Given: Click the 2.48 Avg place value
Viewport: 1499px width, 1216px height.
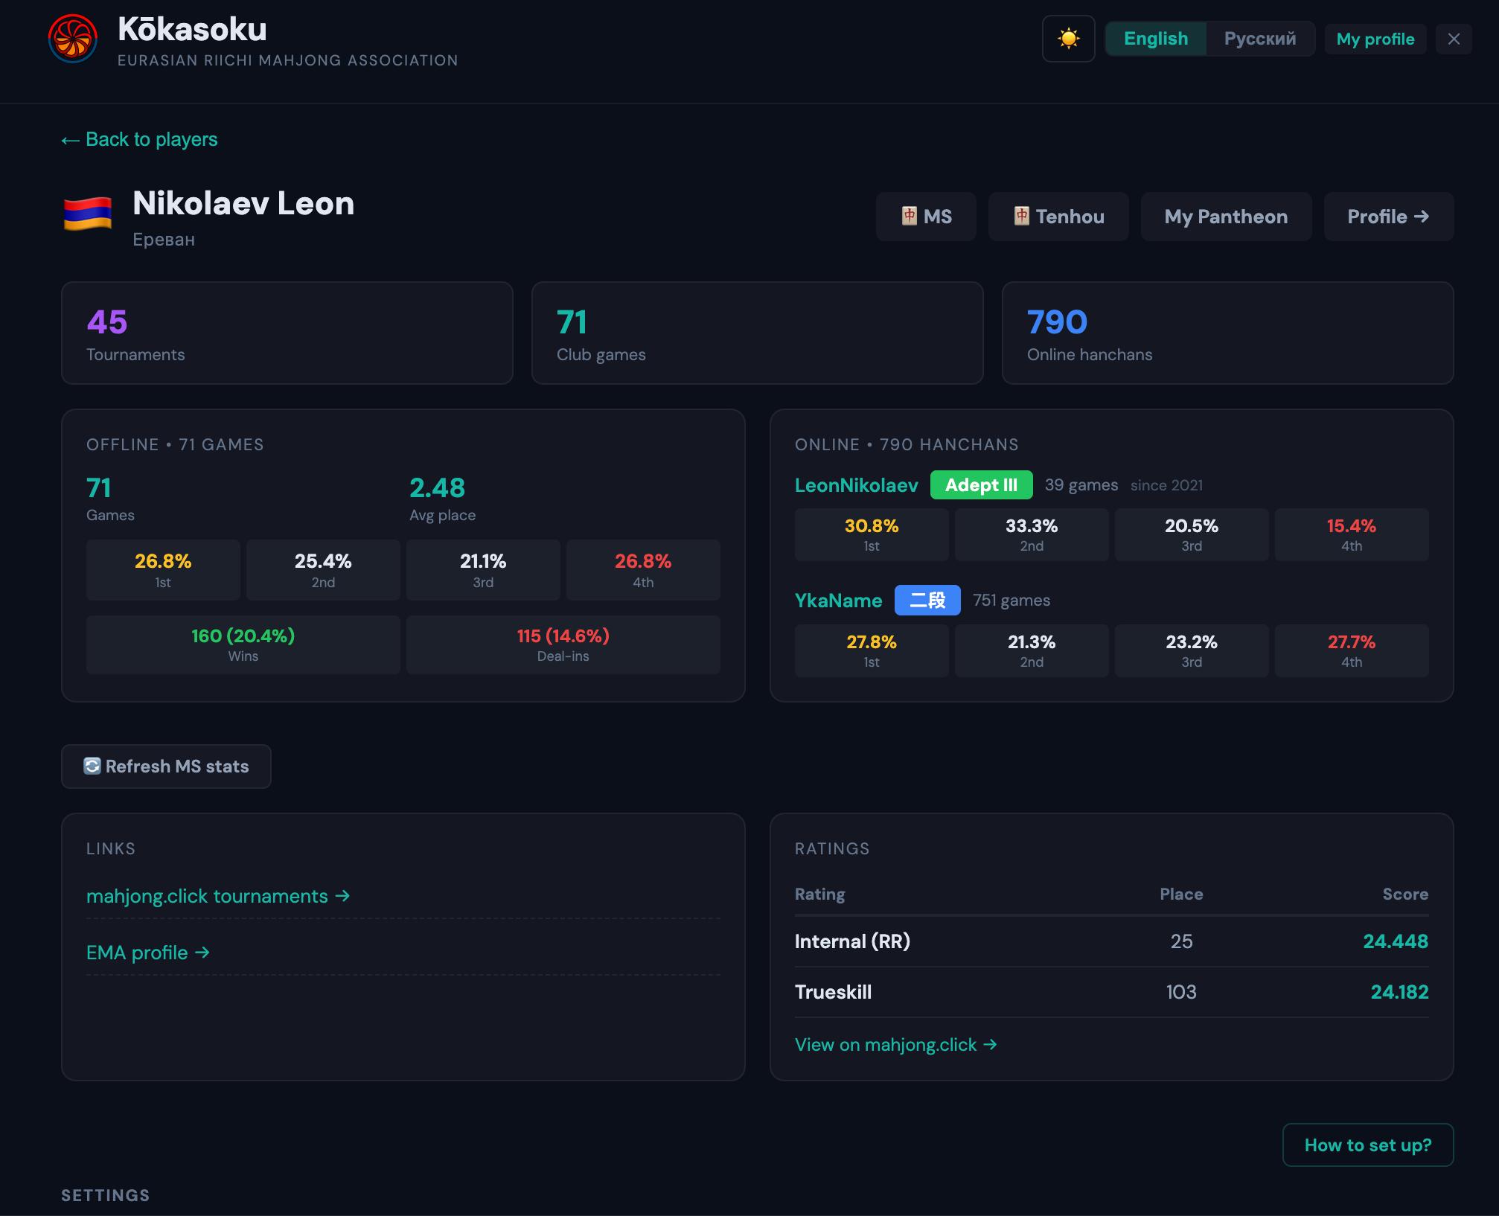Looking at the screenshot, I should tap(437, 488).
